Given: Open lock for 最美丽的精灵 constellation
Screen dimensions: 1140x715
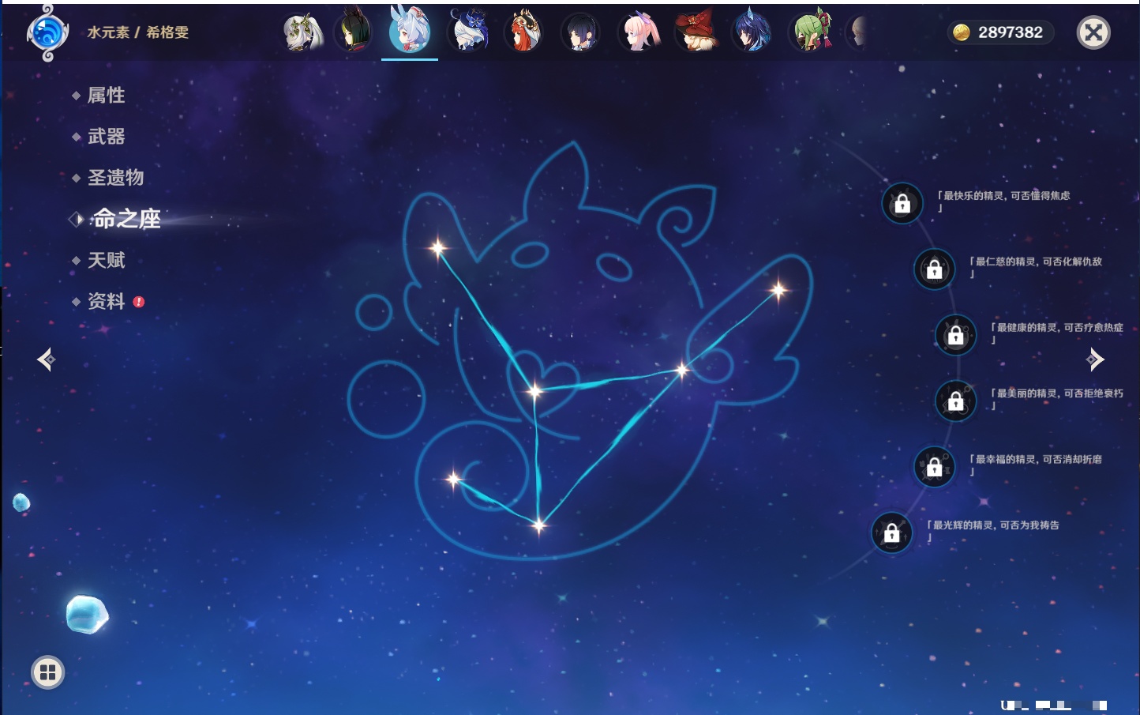Looking at the screenshot, I should 955,401.
